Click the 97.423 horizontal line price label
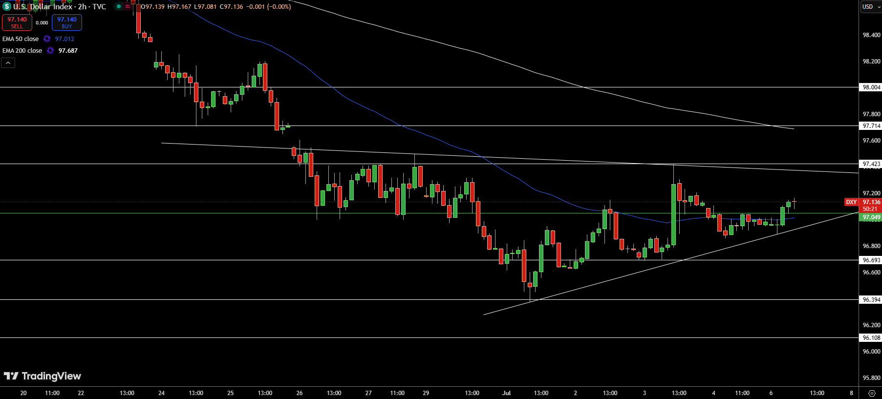Image resolution: width=882 pixels, height=399 pixels. pos(871,164)
